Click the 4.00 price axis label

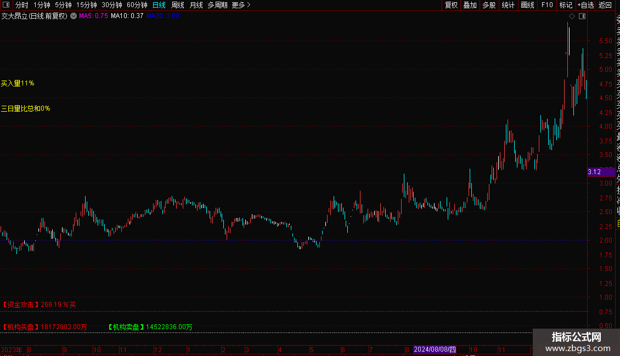pyautogui.click(x=605, y=127)
